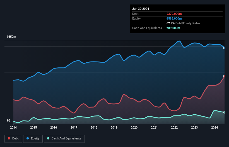Viewport: 229px width, 147px height.
Task: Click the teal Cash legend dot
Action: click(48, 138)
